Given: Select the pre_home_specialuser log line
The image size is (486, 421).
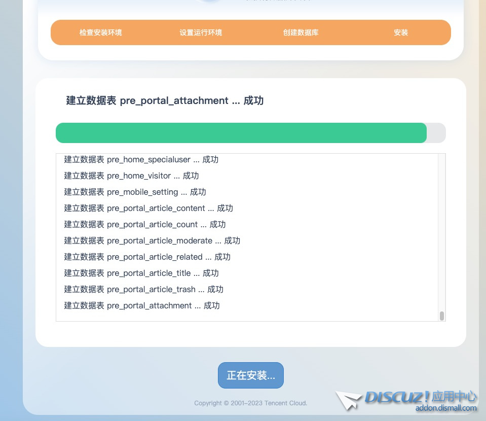Looking at the screenshot, I should pyautogui.click(x=141, y=160).
